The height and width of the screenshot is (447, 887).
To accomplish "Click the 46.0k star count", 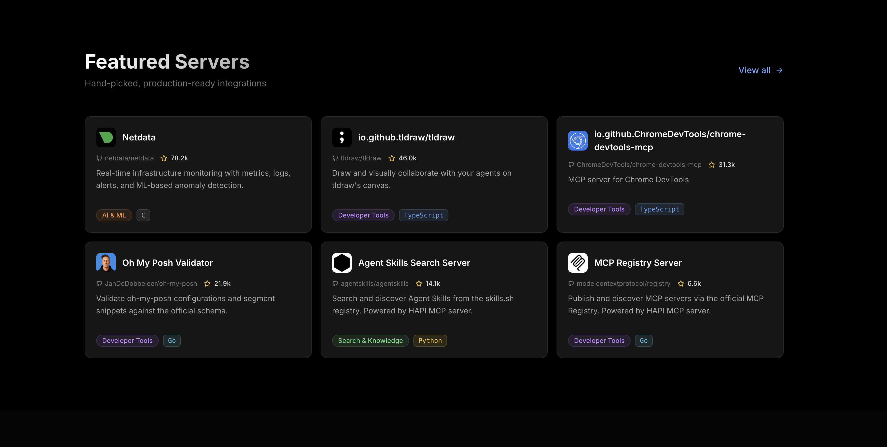I will click(x=408, y=158).
